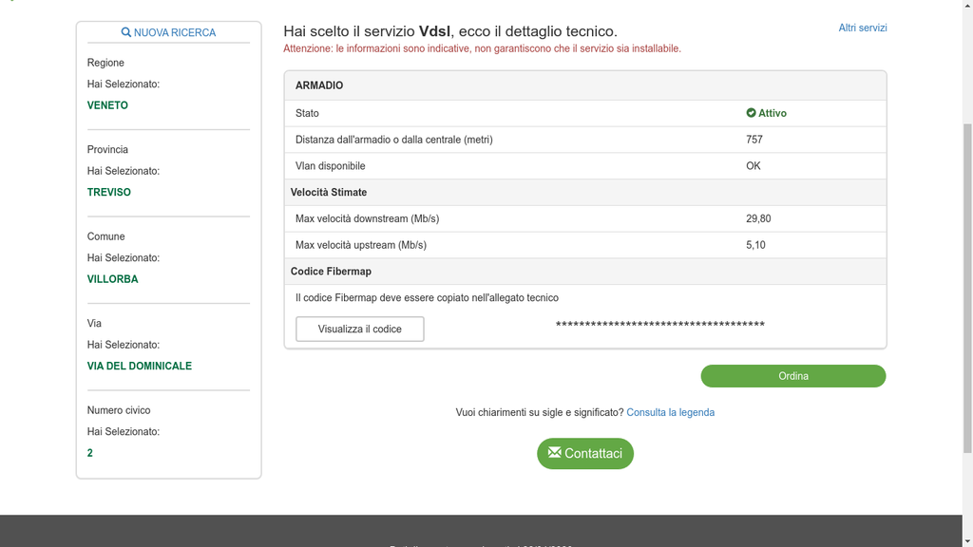Click the magnifier icon beside Nuova Ricerca
973x547 pixels.
[126, 32]
